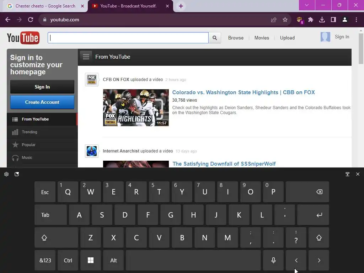This screenshot has width=364, height=273.
Task: Tap the question mark key
Action: click(x=296, y=237)
